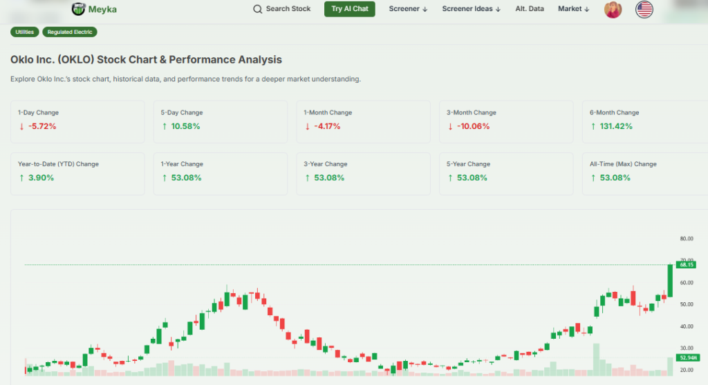Screen dimensions: 708x385
Task: Expand the Screener Ideas dropdown menu
Action: point(472,9)
